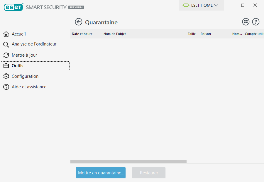Click the ESET logo
The image size is (264, 182).
[x=13, y=7]
